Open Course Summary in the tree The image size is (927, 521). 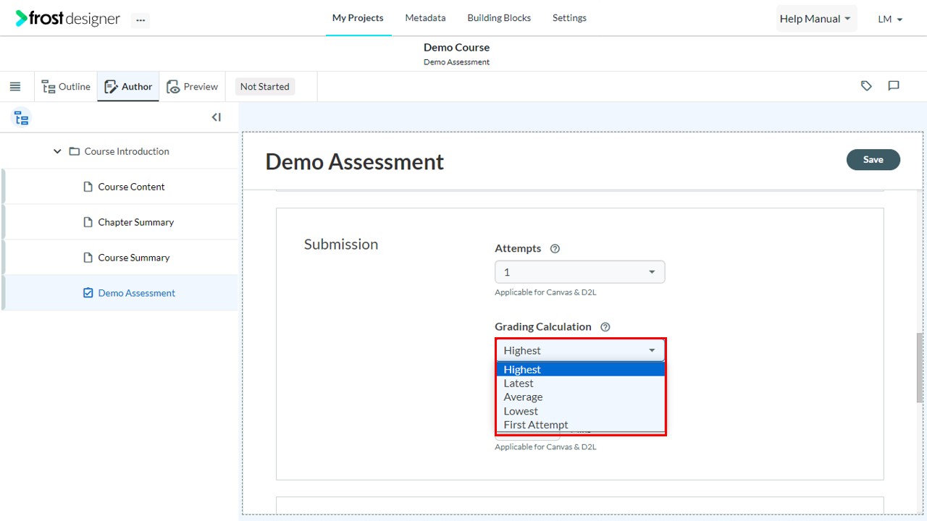(x=133, y=258)
